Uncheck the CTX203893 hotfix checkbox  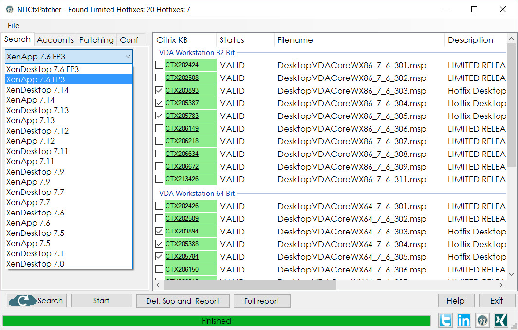coord(159,90)
